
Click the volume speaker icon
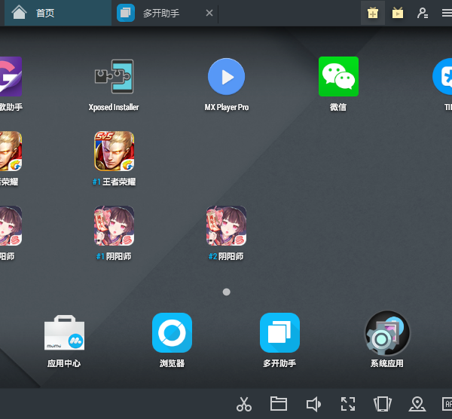click(x=313, y=404)
